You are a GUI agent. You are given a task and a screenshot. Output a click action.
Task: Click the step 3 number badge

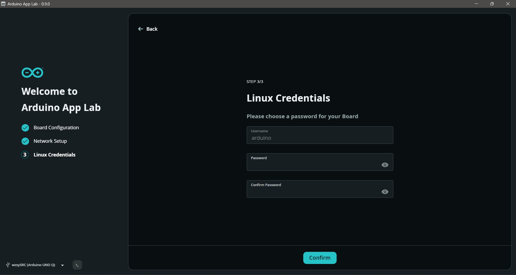pyautogui.click(x=25, y=155)
